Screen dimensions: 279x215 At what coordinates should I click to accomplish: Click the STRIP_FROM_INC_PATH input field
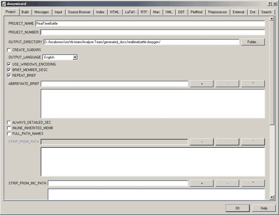click(118, 183)
